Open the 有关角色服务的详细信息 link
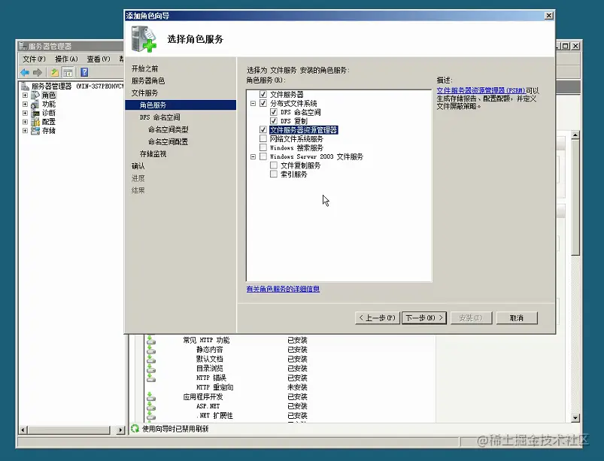604x461 pixels. 283,289
